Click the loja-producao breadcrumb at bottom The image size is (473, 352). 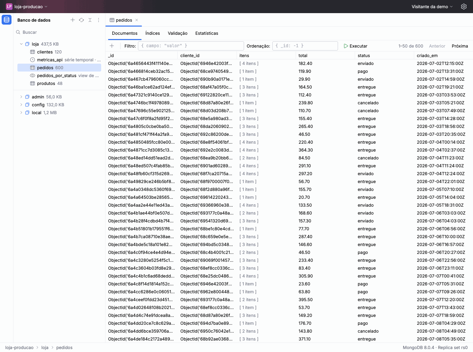19,347
